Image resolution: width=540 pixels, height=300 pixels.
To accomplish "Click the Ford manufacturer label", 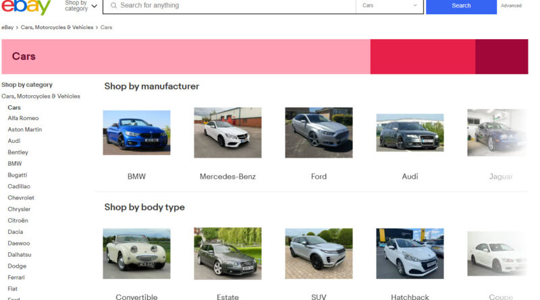I will tap(319, 177).
